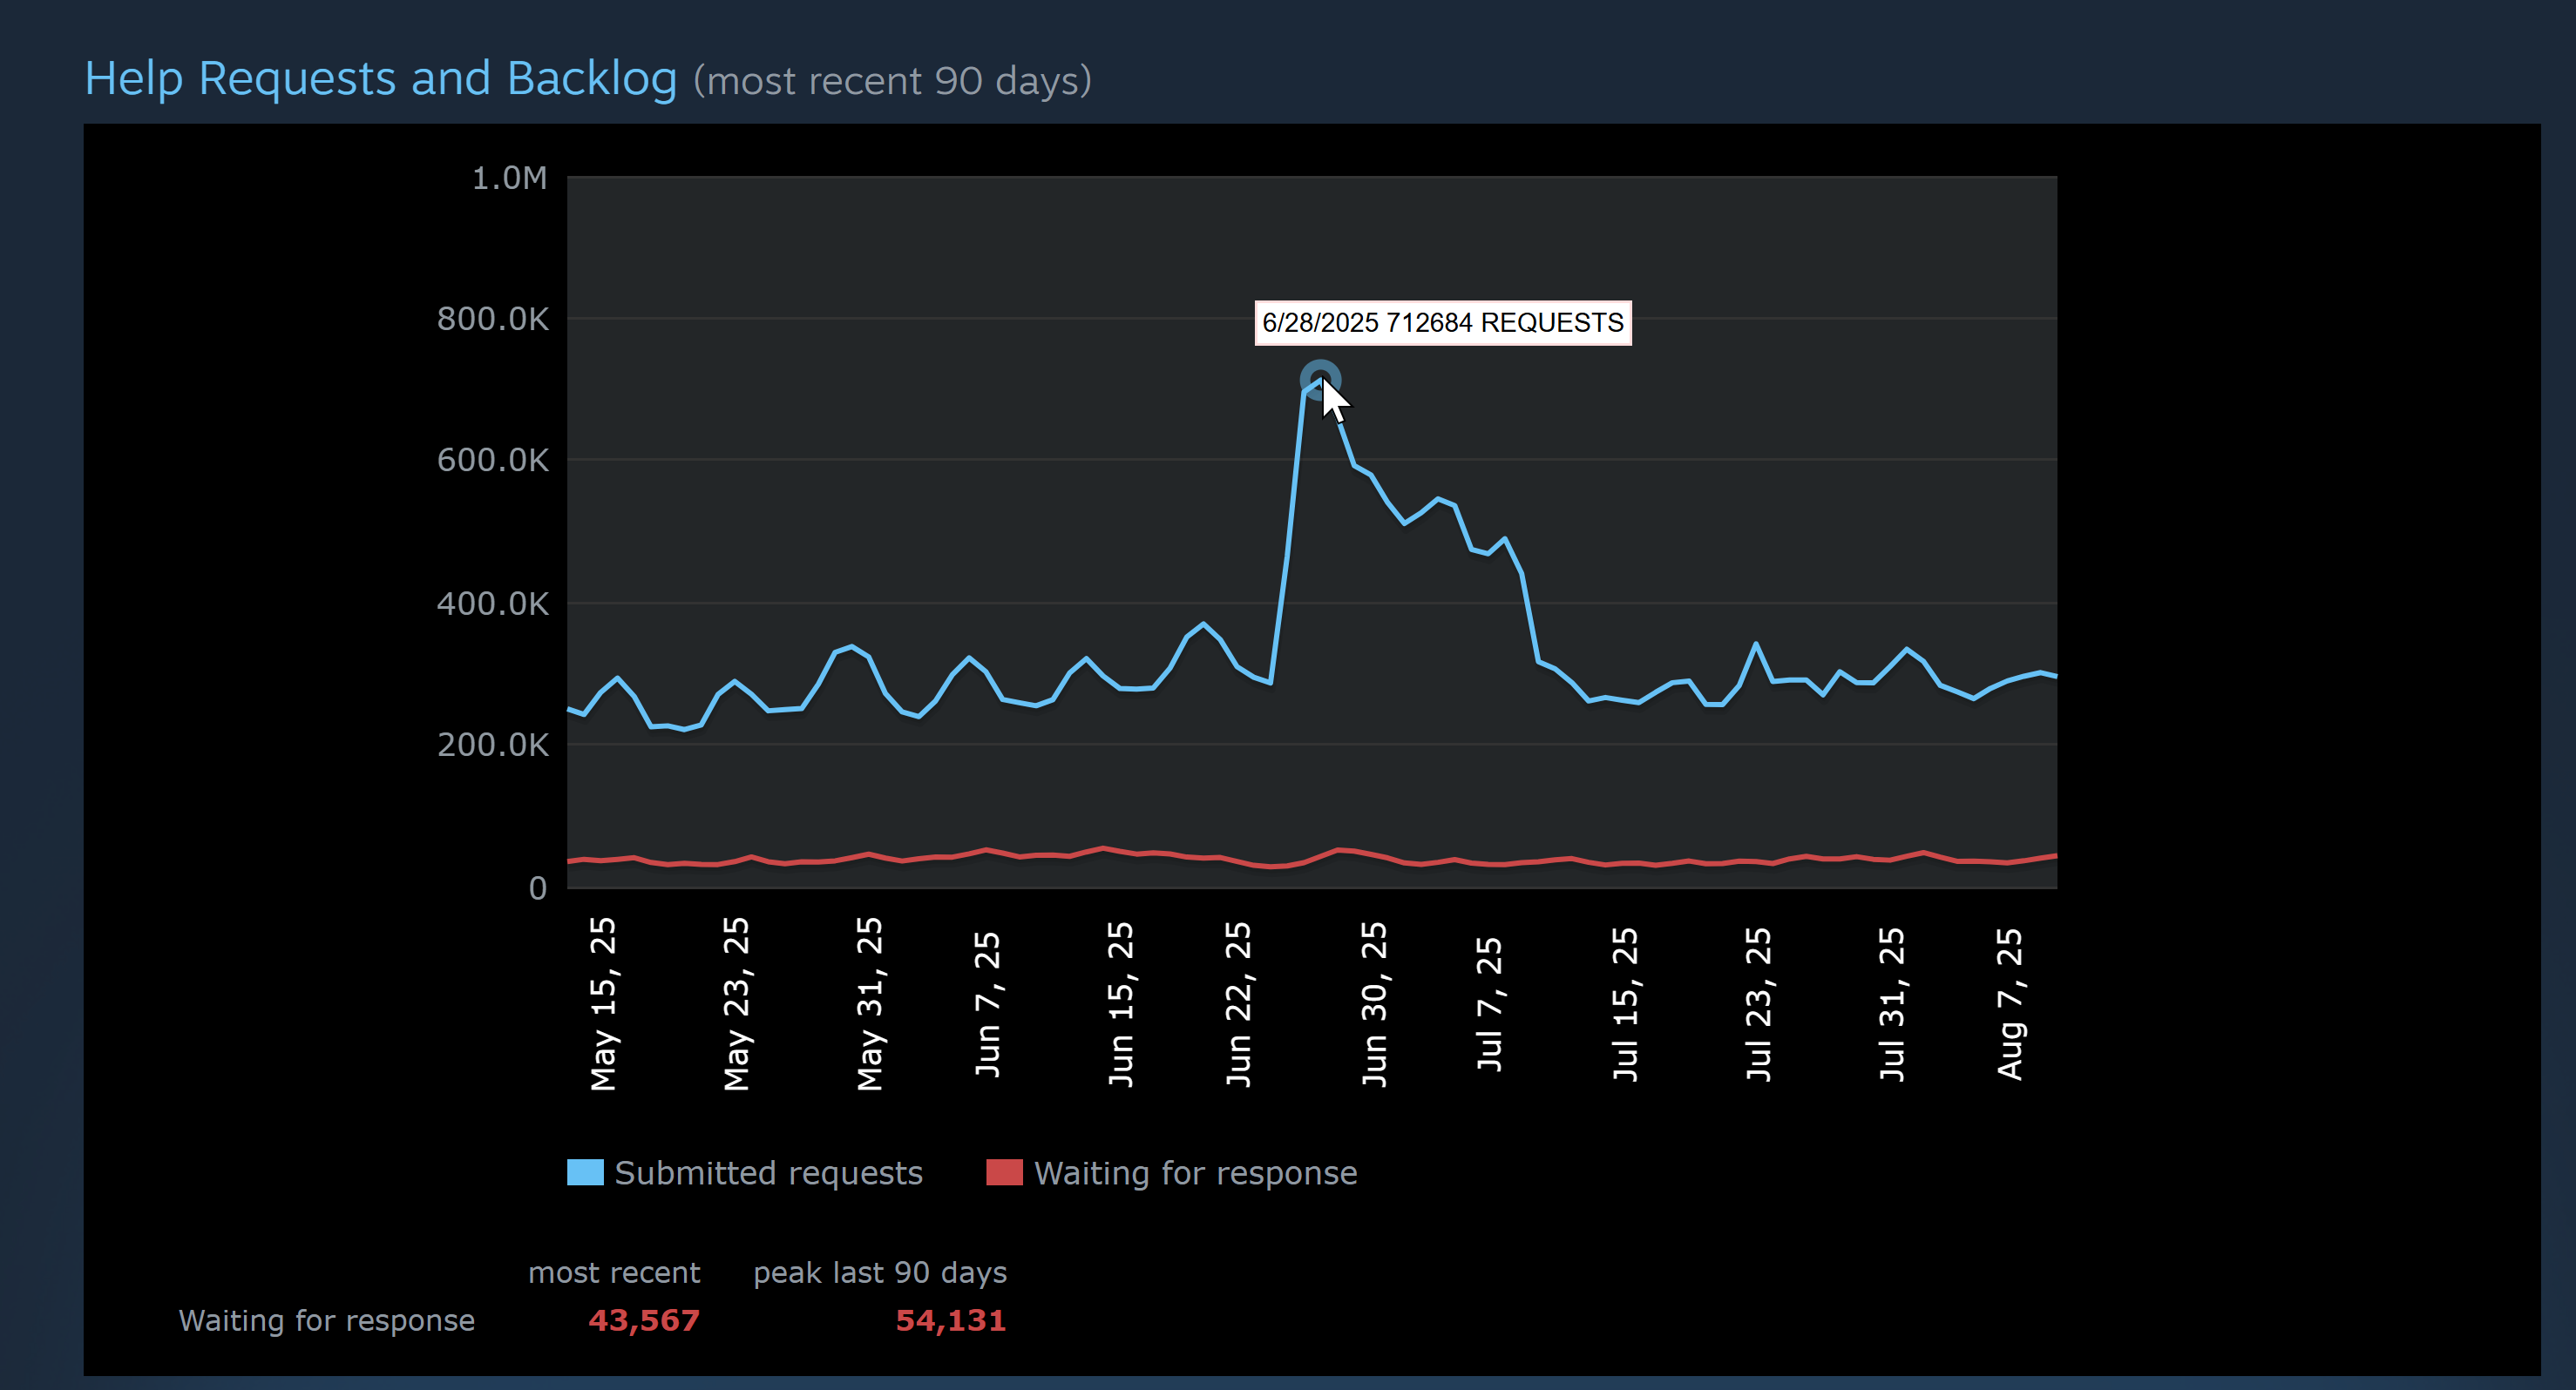This screenshot has height=1390, width=2576.
Task: Click the 'most recent' column header
Action: [x=614, y=1272]
